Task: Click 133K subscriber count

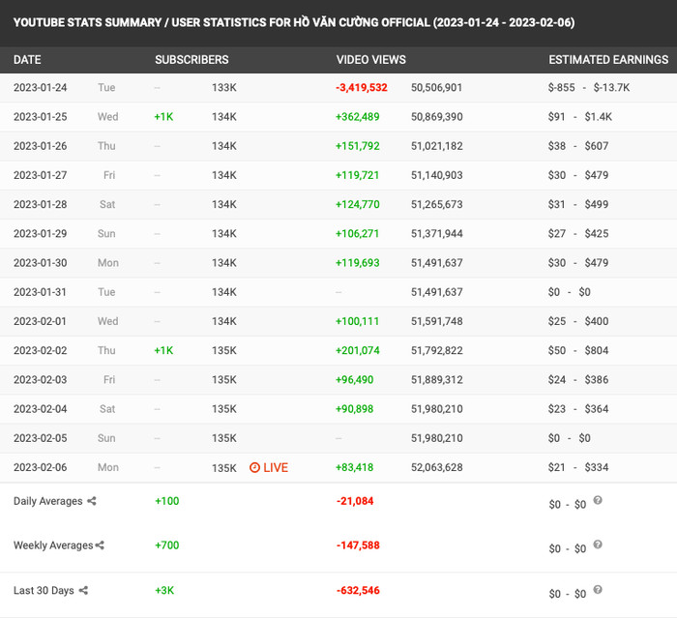Action: 224,88
